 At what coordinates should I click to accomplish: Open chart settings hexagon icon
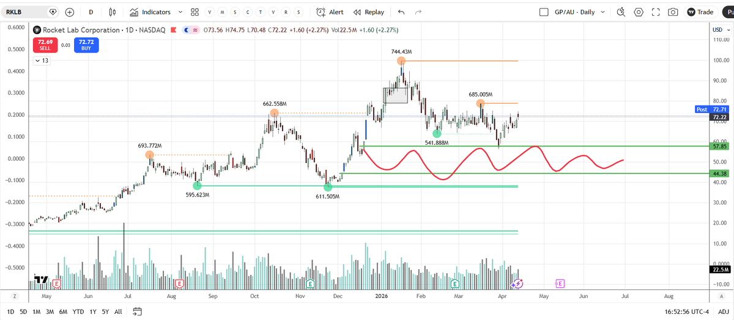point(639,12)
